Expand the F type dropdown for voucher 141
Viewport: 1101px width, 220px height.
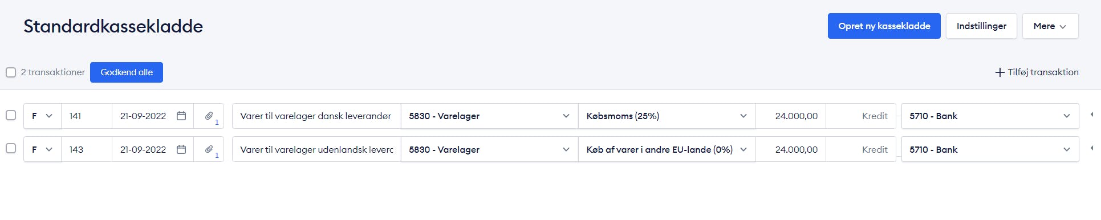(x=43, y=116)
